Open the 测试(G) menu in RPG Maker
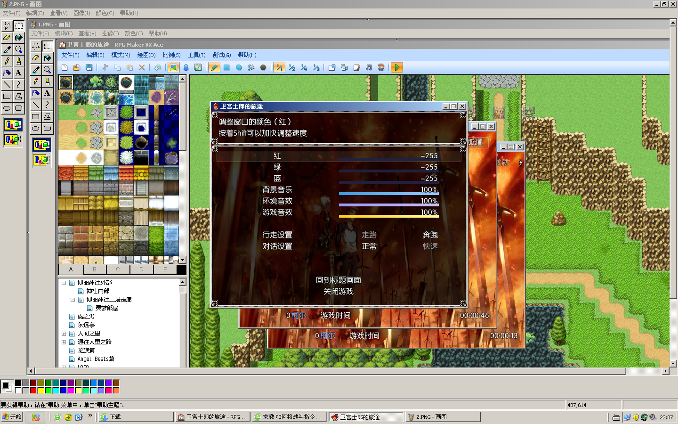 221,55
